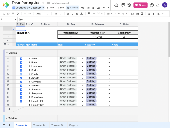Select cell A1
Screen dimensions: 170x128
(21, 28)
